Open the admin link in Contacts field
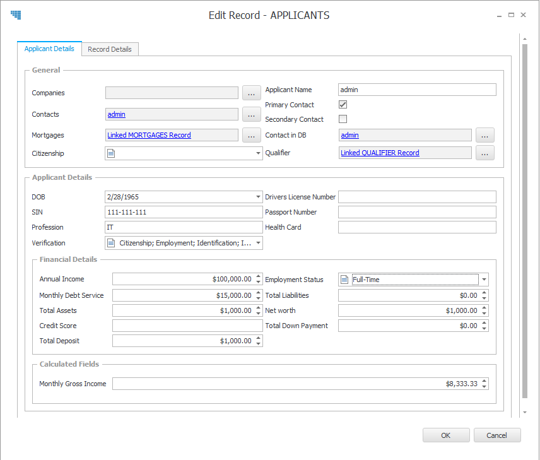 point(117,114)
